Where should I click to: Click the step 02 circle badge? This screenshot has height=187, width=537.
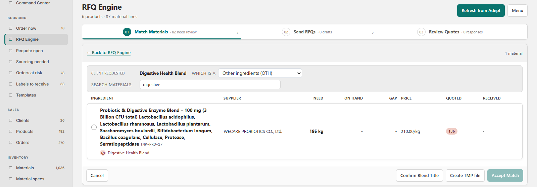coord(286,32)
